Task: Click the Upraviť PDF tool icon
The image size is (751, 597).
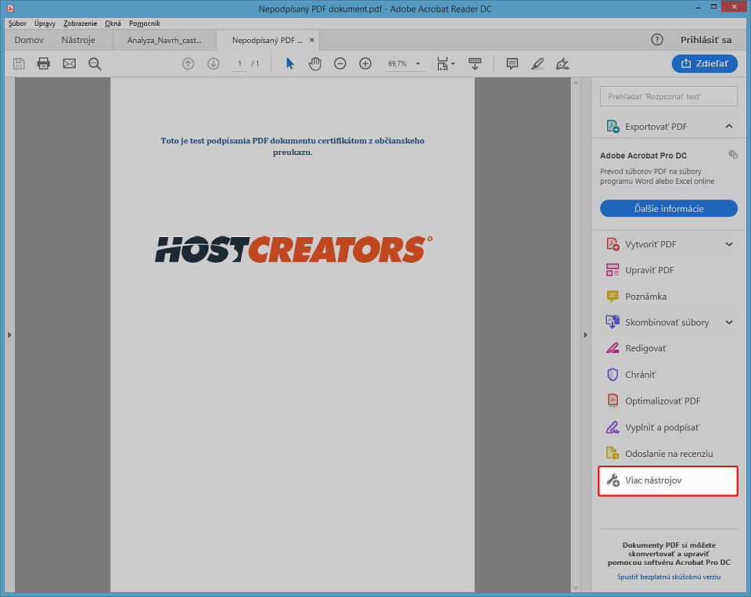Action: (613, 270)
